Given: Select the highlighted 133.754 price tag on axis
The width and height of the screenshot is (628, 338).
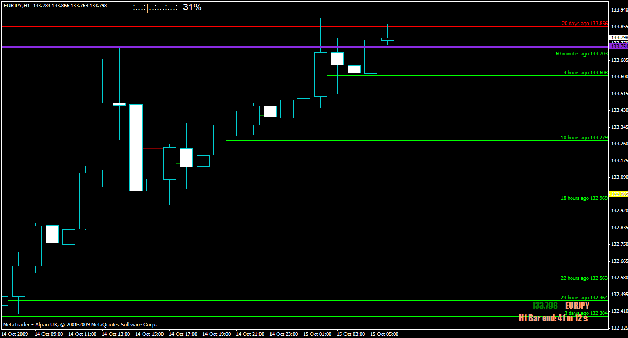Looking at the screenshot, I should coord(618,46).
